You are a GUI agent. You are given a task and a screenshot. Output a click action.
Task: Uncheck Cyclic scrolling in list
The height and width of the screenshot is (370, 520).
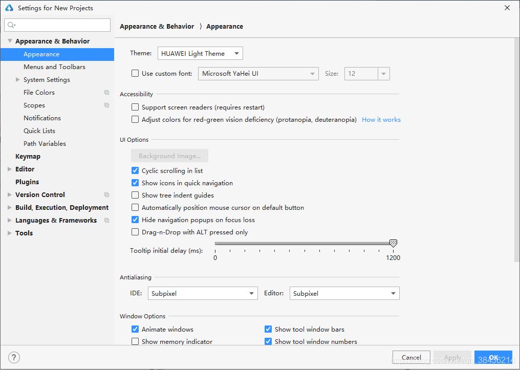pyautogui.click(x=135, y=171)
